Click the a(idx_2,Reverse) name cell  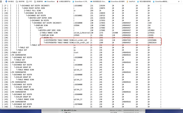(x=82, y=33)
